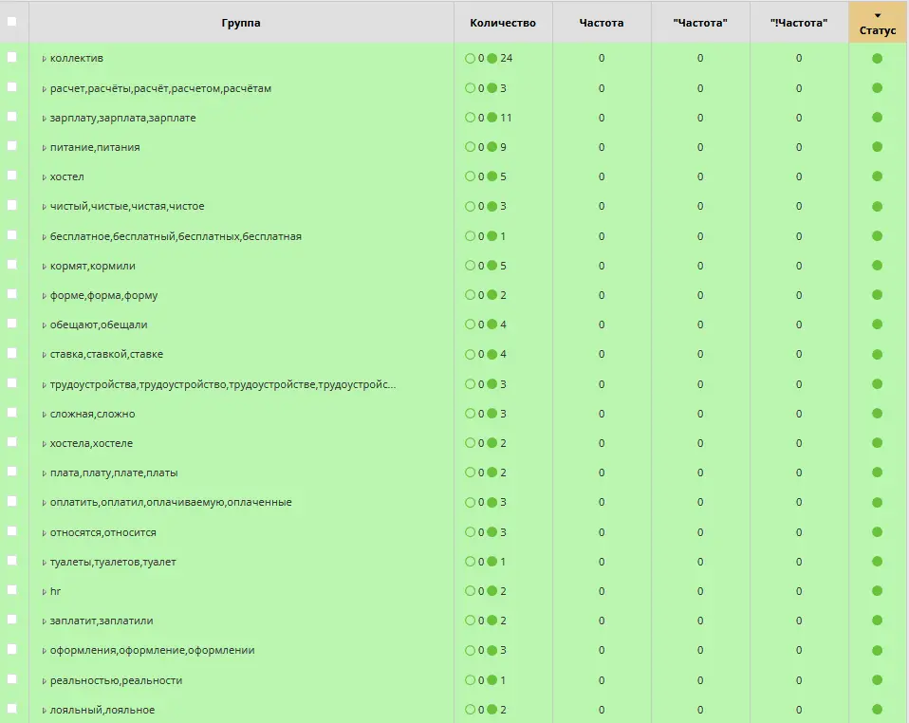Image resolution: width=909 pixels, height=723 pixels.
Task: Check the box for коллектив row
Action: pos(12,58)
